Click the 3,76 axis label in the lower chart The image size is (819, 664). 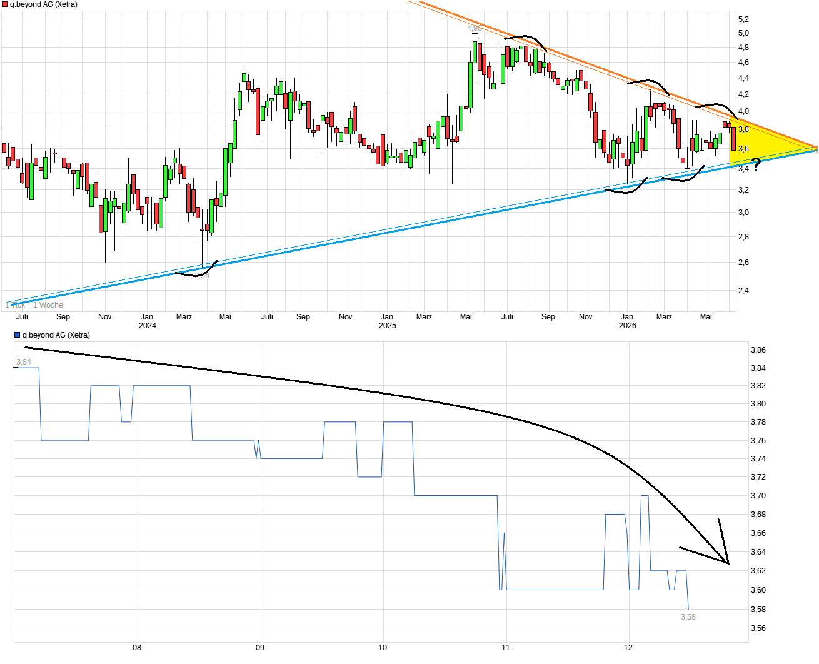[x=758, y=441]
